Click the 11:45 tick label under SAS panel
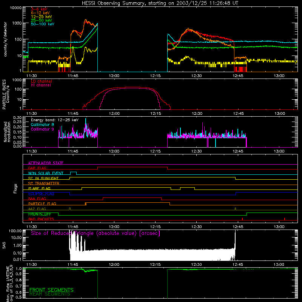This screenshot has height=302, width=302. (73, 265)
